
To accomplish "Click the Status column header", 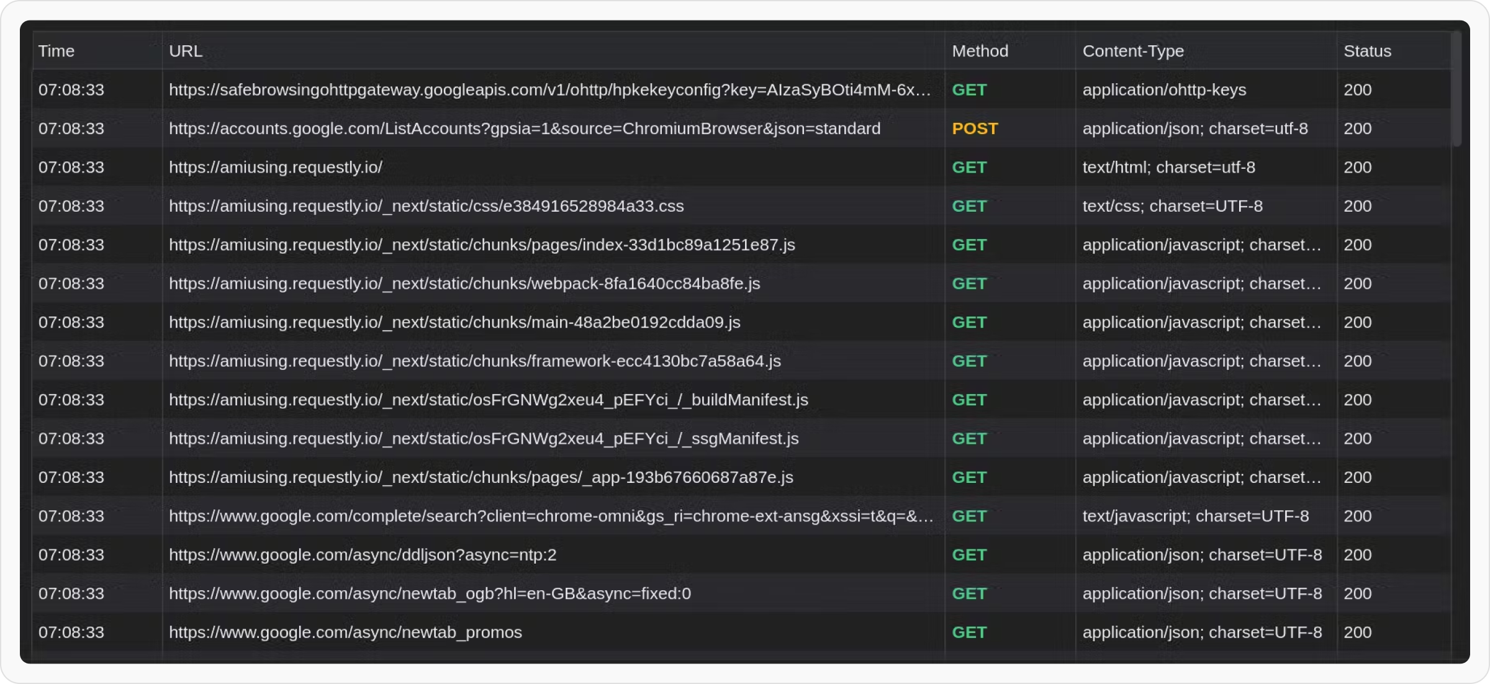I will 1367,51.
